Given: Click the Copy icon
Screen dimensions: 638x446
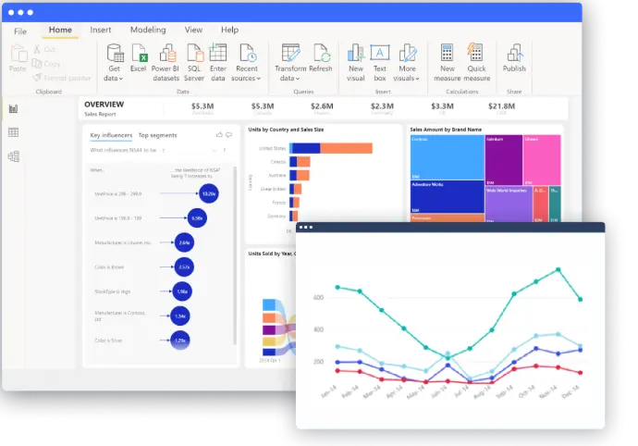Looking at the screenshot, I should [x=37, y=64].
